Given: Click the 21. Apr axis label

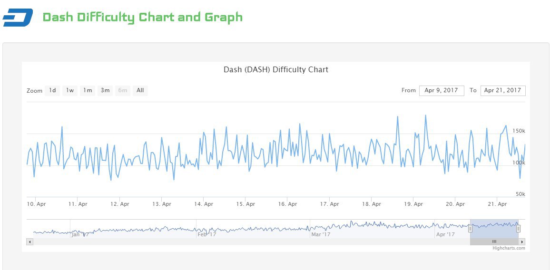Looking at the screenshot, I should 497,204.
